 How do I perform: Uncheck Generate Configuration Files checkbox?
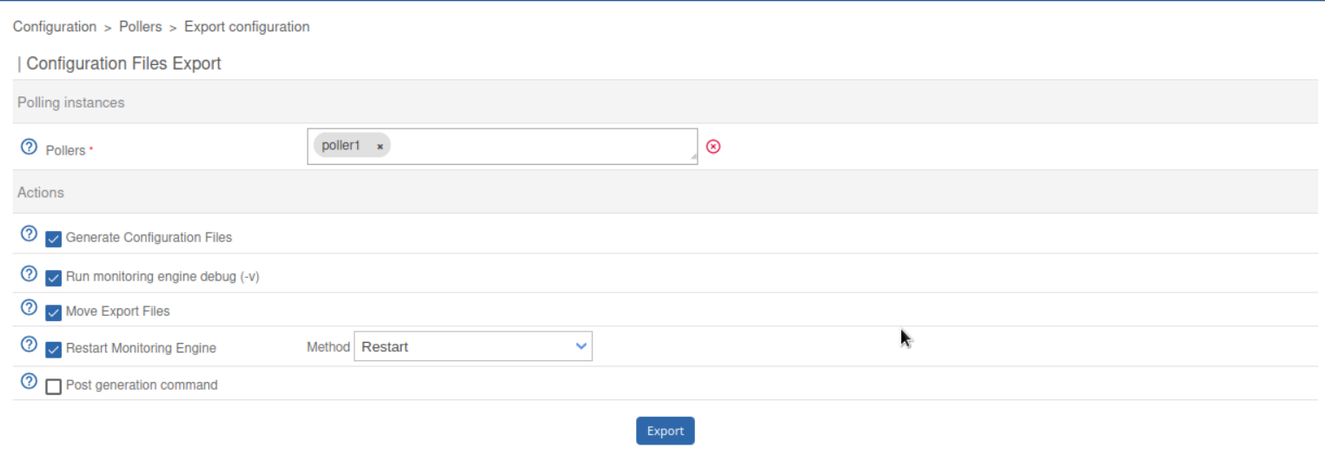54,239
